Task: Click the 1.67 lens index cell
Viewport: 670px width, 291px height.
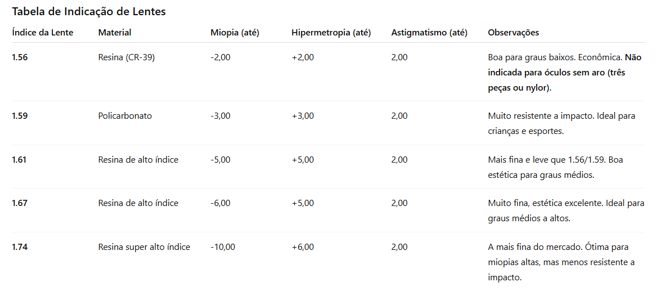Action: click(x=20, y=203)
